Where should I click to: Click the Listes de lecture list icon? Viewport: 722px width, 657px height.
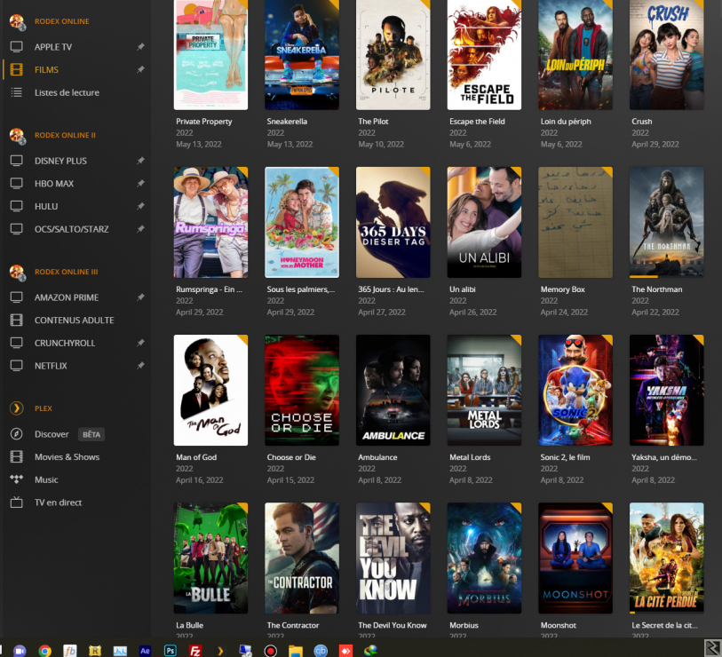click(x=16, y=92)
